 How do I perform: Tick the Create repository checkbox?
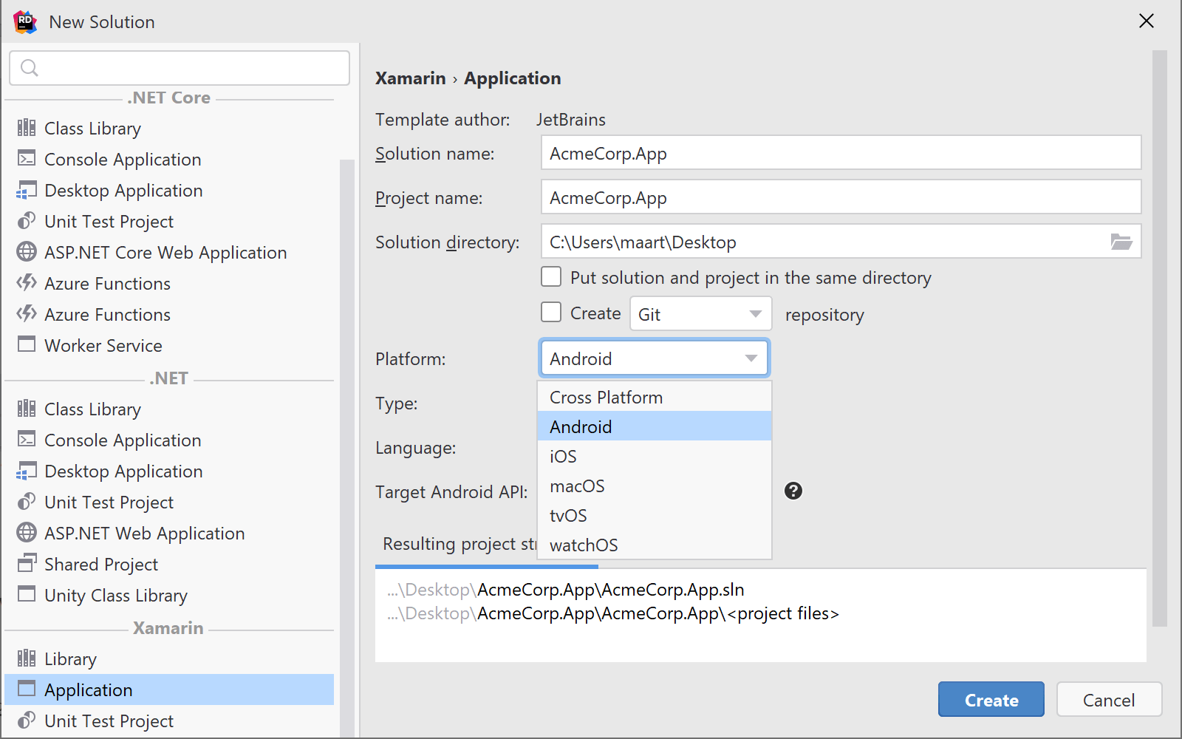tap(551, 313)
